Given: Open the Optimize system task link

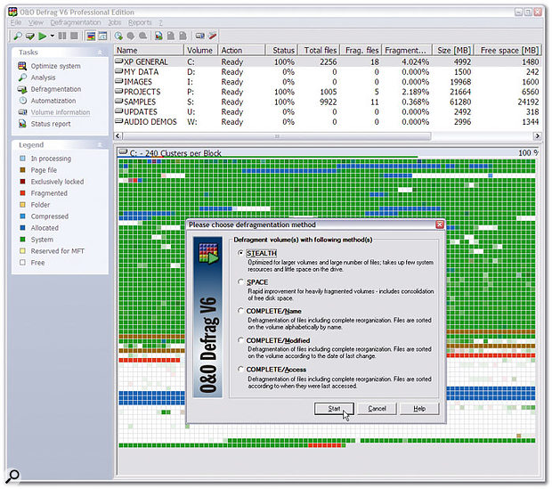Looking at the screenshot, I should (55, 66).
